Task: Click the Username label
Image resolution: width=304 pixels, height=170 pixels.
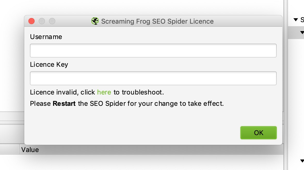Action: coord(46,37)
